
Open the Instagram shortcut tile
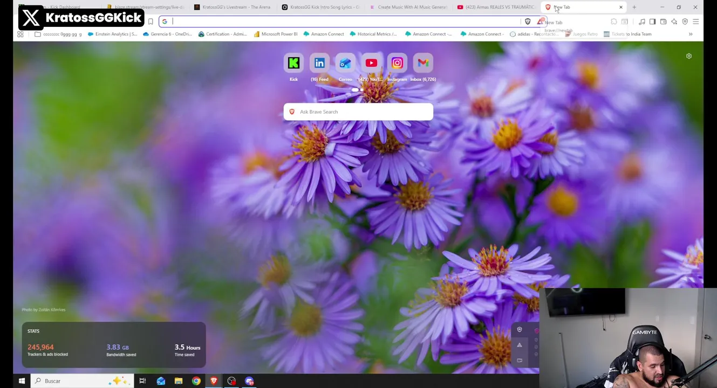tap(397, 64)
